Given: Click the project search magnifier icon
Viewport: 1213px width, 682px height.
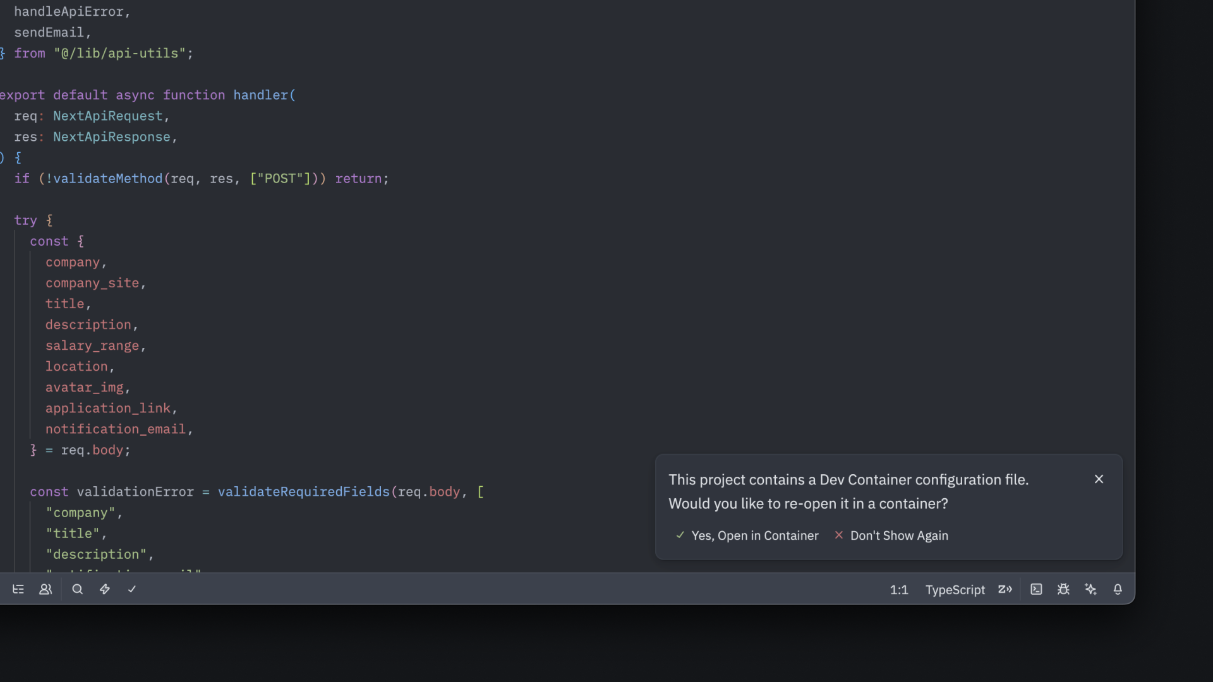Looking at the screenshot, I should (x=78, y=589).
